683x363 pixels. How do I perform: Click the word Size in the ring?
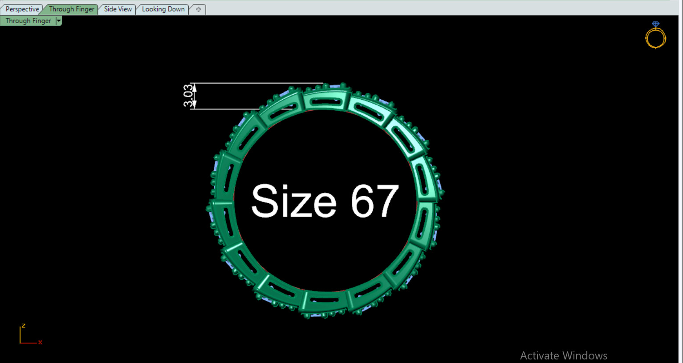point(294,202)
